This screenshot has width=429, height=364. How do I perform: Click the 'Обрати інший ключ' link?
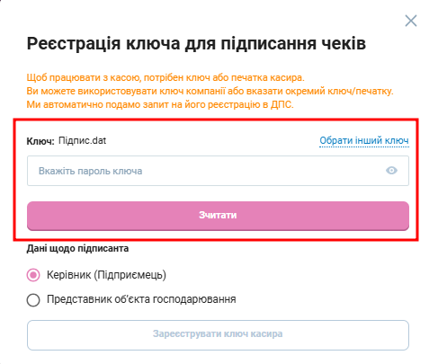[364, 140]
